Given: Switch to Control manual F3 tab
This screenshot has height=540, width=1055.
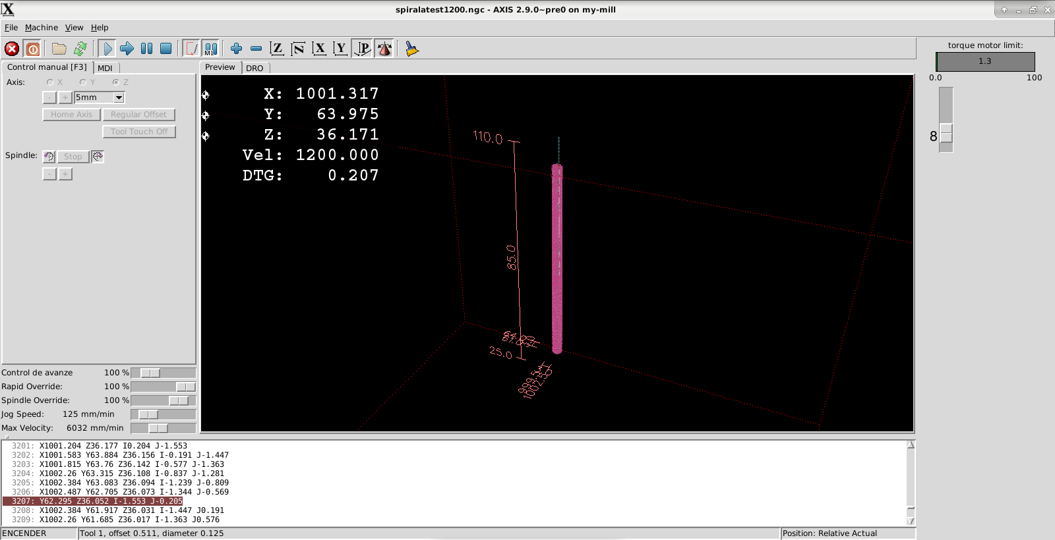Looking at the screenshot, I should click(x=47, y=67).
